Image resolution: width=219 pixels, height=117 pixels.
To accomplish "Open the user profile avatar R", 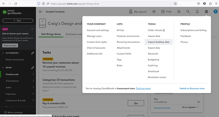I will [216, 11].
